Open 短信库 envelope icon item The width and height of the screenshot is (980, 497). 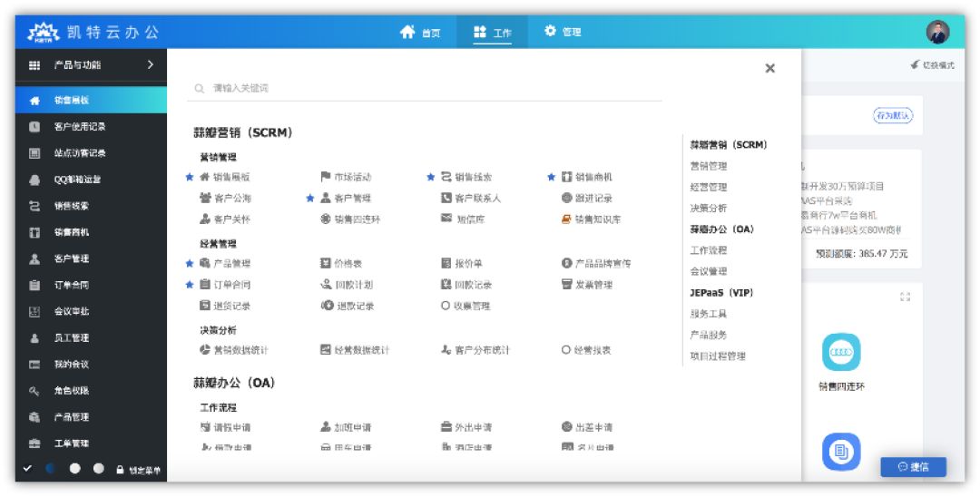click(463, 219)
